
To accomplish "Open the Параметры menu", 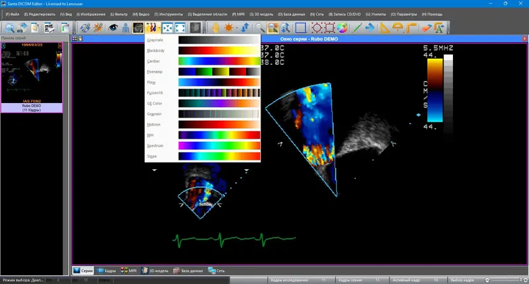I will [404, 15].
